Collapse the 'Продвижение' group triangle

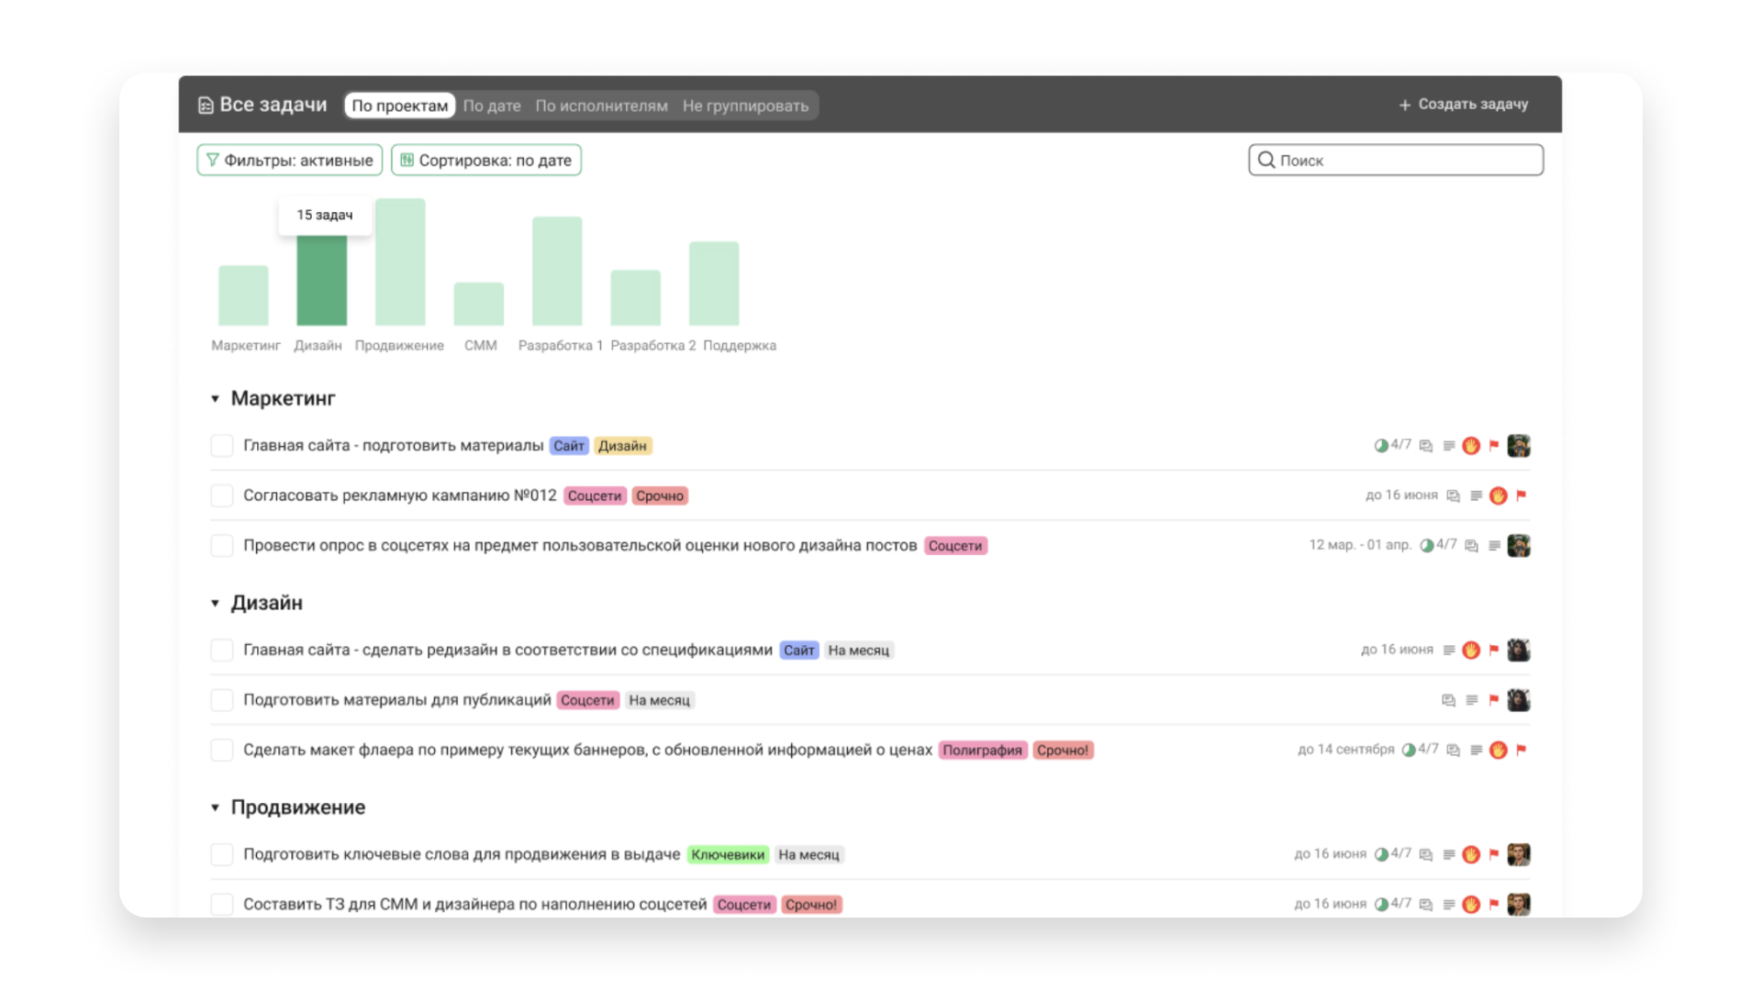point(215,808)
